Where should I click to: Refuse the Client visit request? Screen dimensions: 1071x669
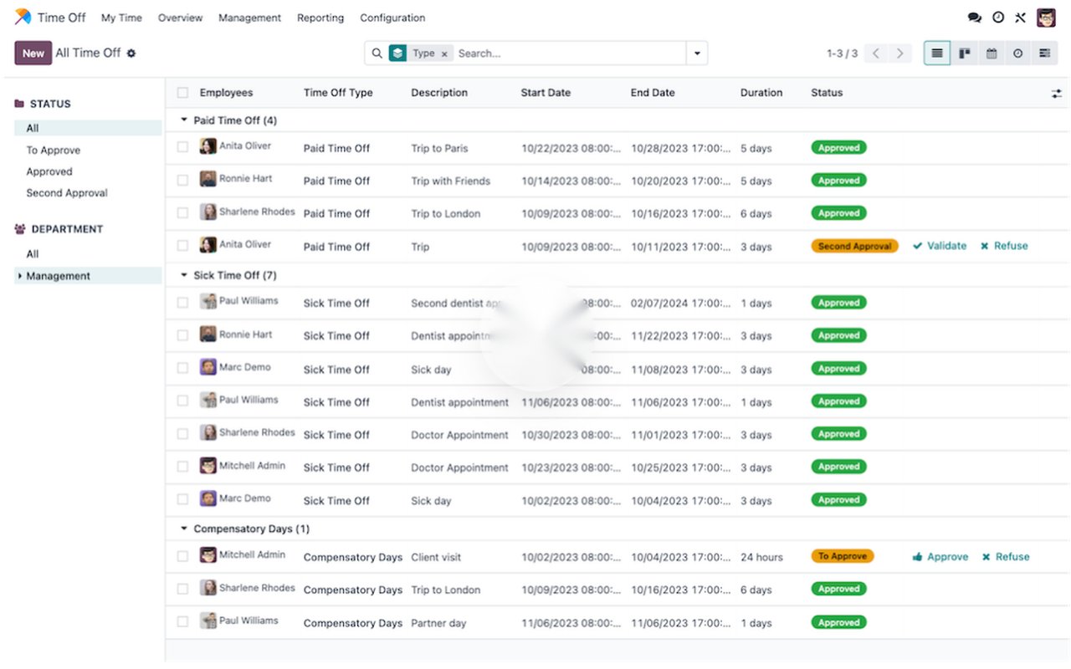[1006, 557]
